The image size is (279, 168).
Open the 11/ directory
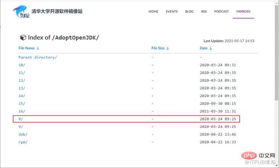click(x=22, y=73)
